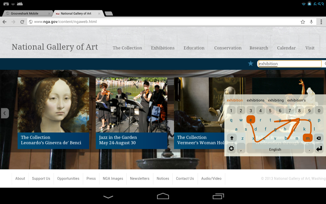The image size is (326, 204).
Task: Click the browser address bar
Action: tap(163, 22)
